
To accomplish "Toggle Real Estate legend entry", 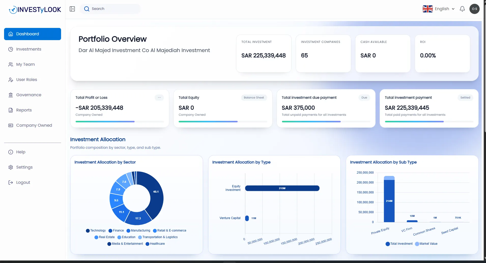I will (x=105, y=237).
